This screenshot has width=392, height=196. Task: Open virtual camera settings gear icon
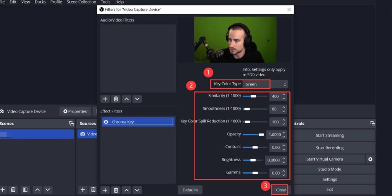pos(370,159)
